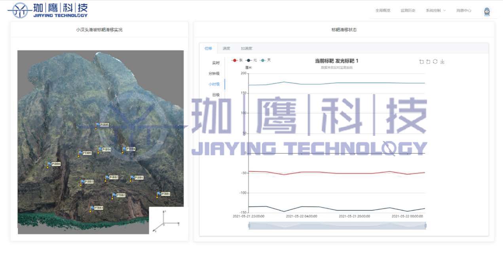Download the chart as an image
Screen dimensions: 503x254
click(x=442, y=62)
